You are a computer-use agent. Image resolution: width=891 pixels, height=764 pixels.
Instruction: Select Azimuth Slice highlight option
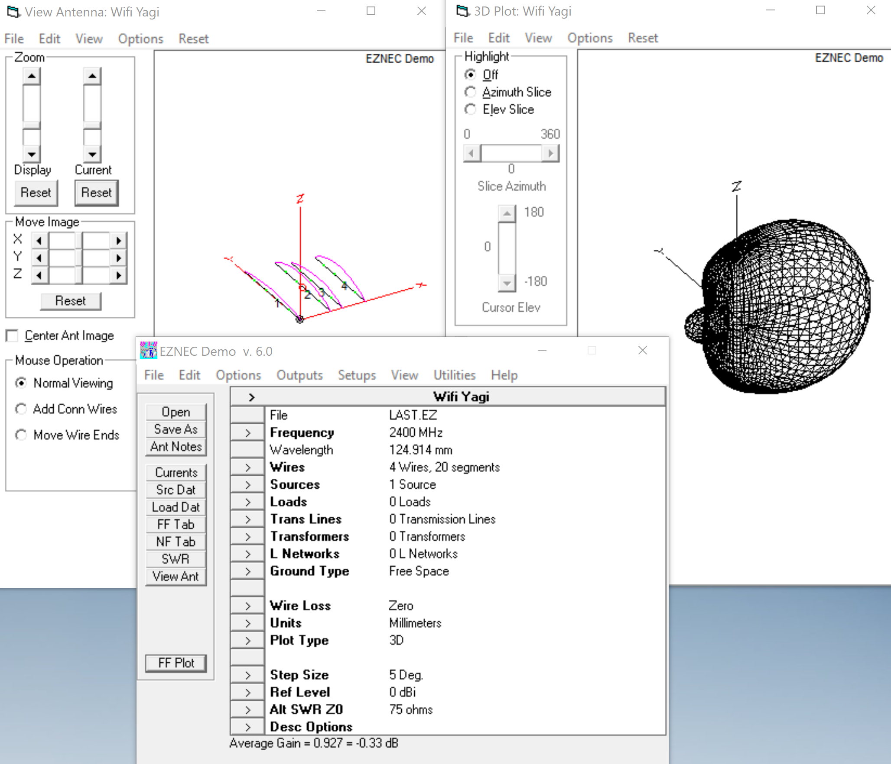tap(470, 92)
